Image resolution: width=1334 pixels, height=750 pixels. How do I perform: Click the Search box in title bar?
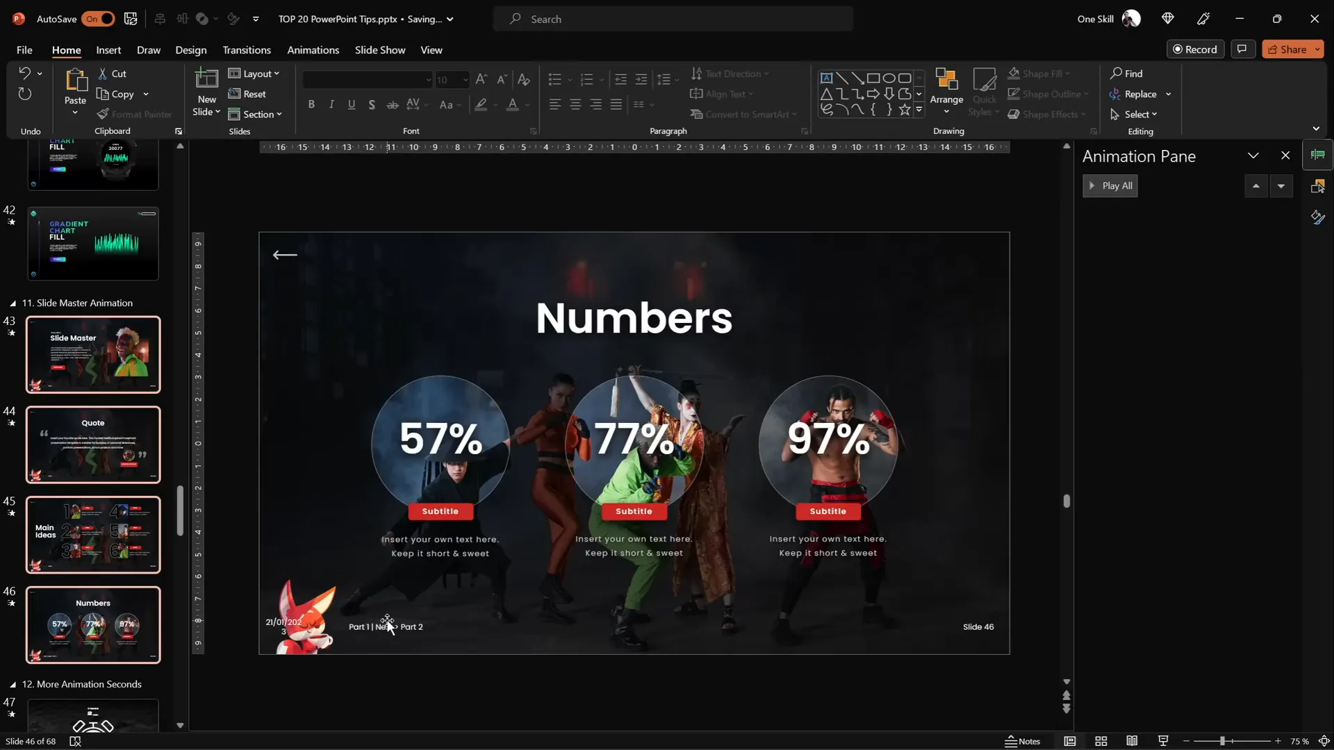tap(673, 19)
